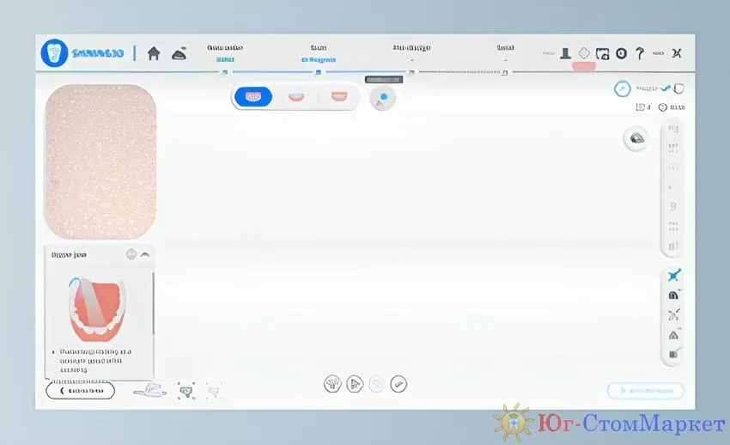This screenshot has height=445, width=730.
Task: Click the second workflow step tab in header
Action: [319, 54]
